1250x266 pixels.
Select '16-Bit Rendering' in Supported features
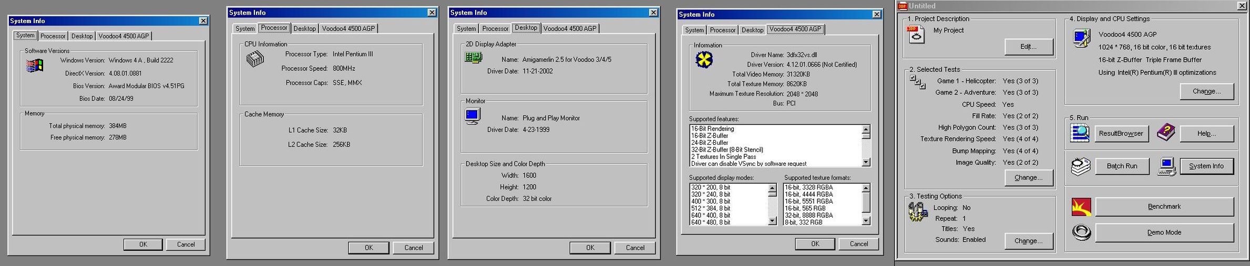click(712, 129)
